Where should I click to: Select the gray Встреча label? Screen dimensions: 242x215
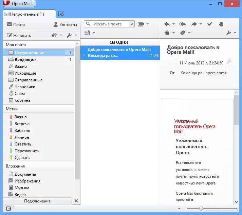38,124
